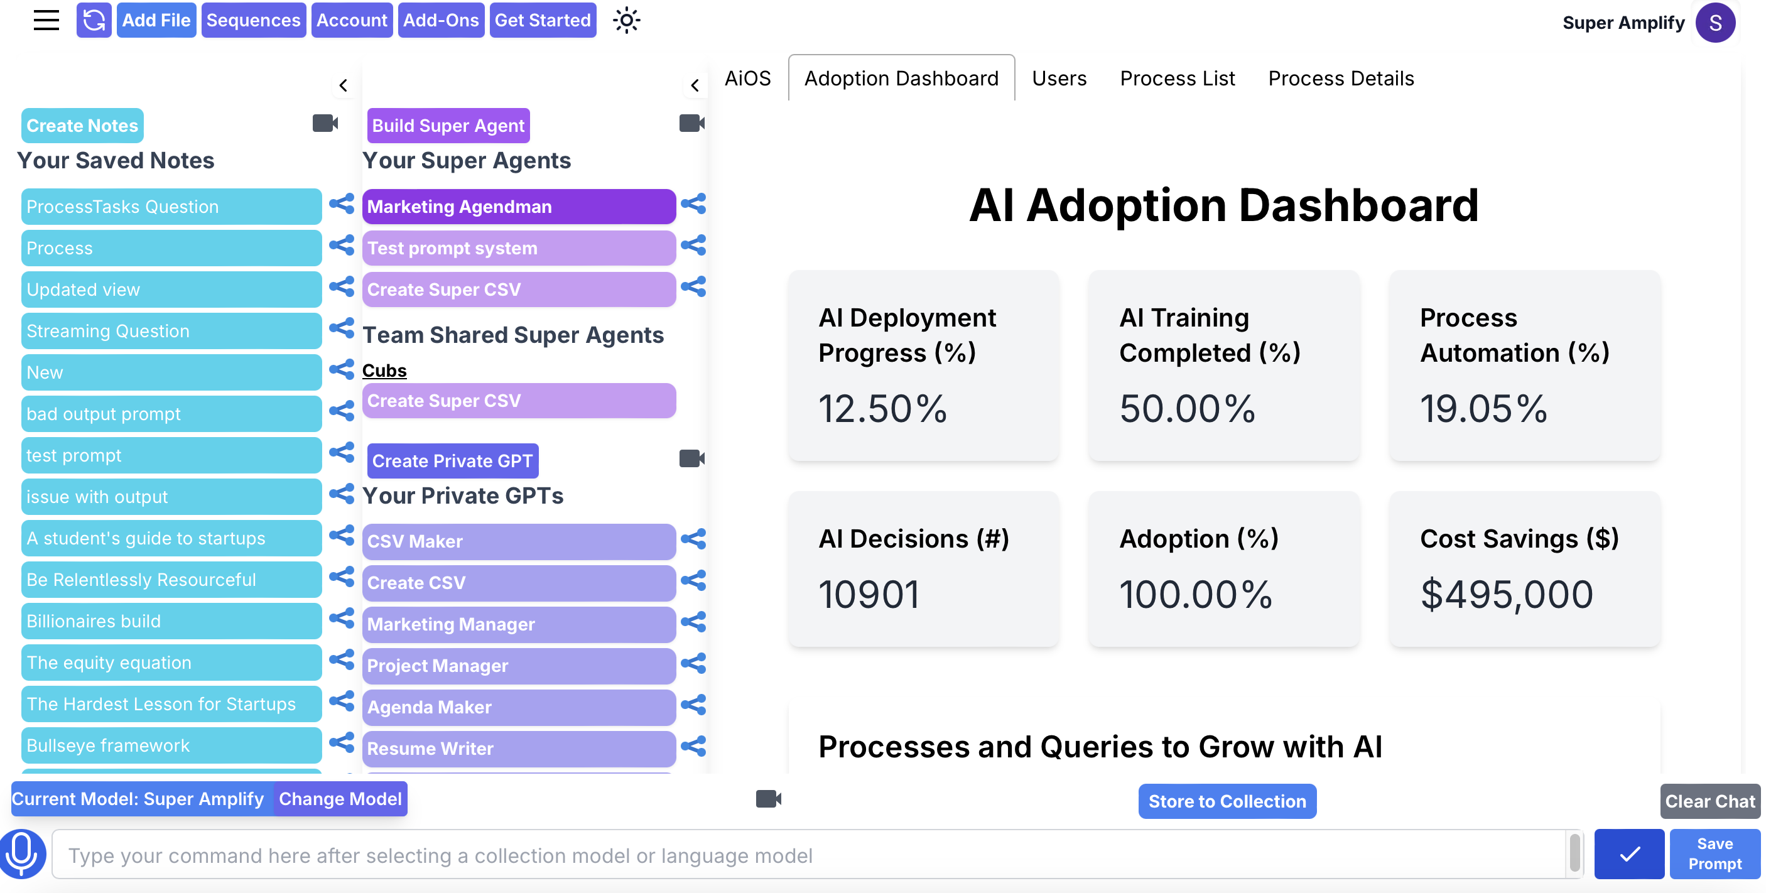Open the Cubs team link
This screenshot has width=1766, height=893.
click(384, 371)
